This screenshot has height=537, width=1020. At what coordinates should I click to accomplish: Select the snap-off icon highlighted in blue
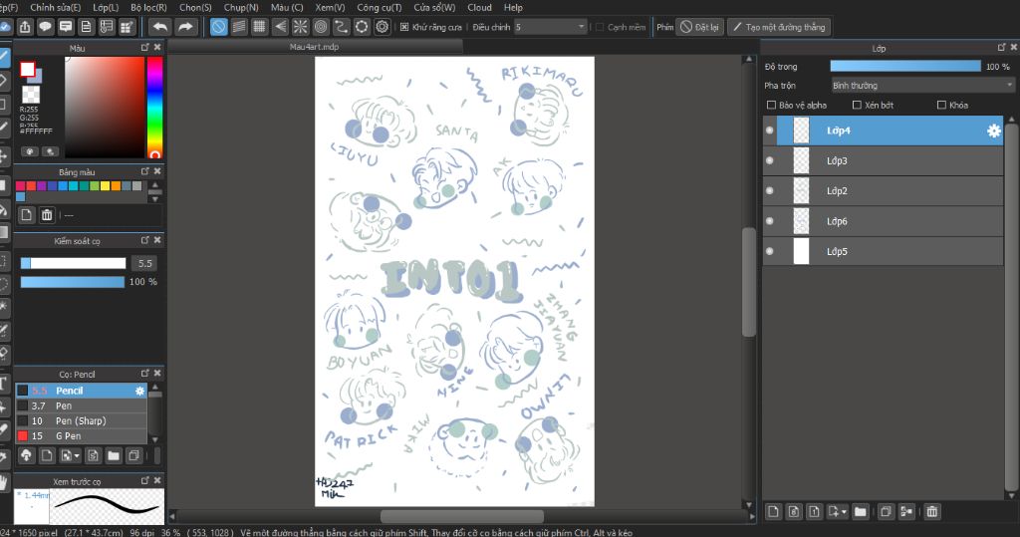(x=218, y=27)
